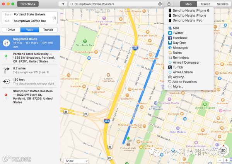Select the Suggested Route entry

[x=30, y=43]
